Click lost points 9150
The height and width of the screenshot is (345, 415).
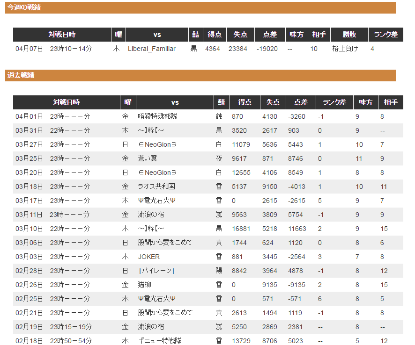(x=270, y=187)
